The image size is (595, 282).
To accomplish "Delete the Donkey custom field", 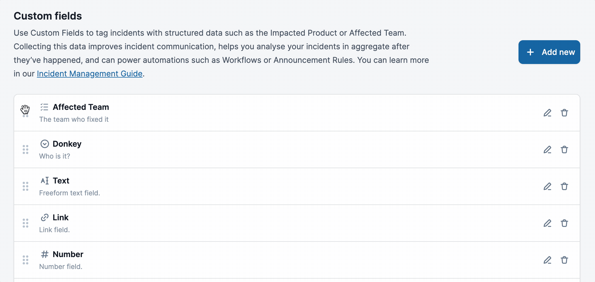I will [564, 149].
